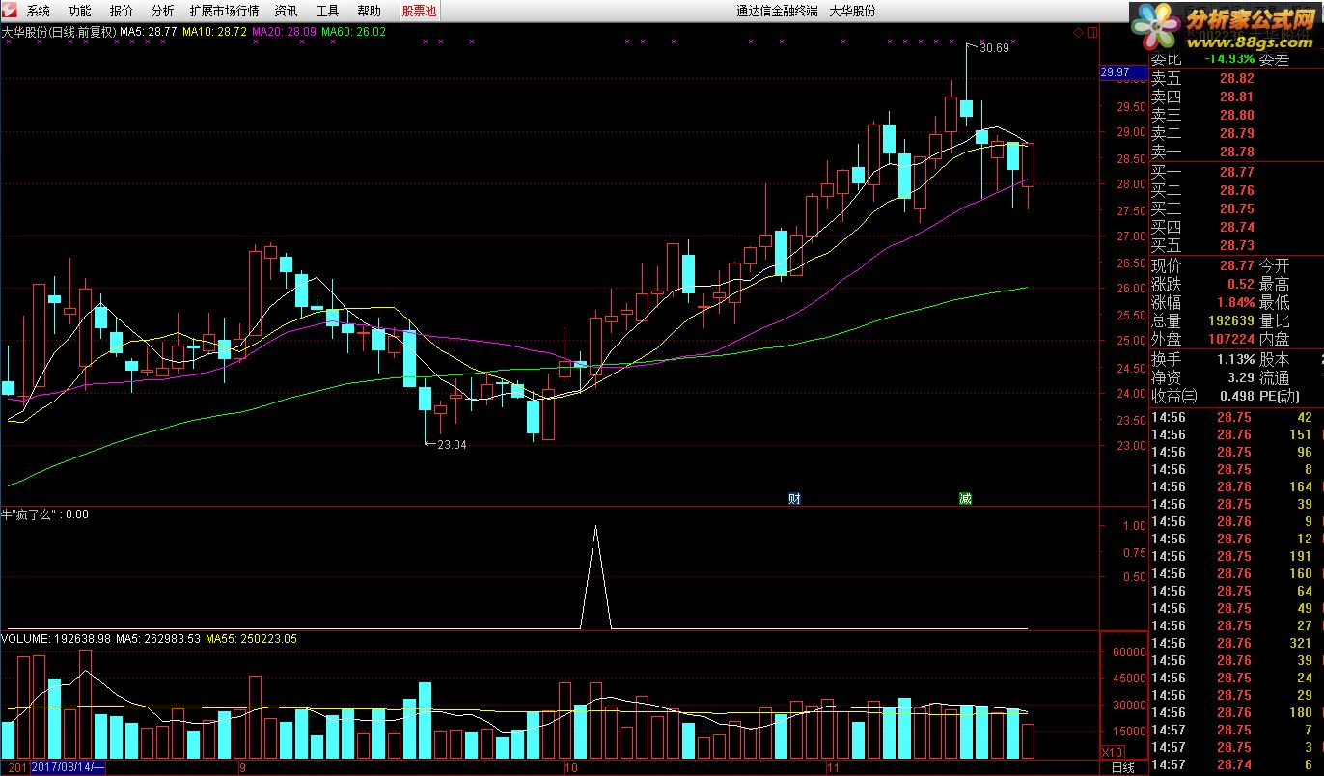Click the 换手 1.13% value
This screenshot has width=1324, height=776.
coord(1234,359)
